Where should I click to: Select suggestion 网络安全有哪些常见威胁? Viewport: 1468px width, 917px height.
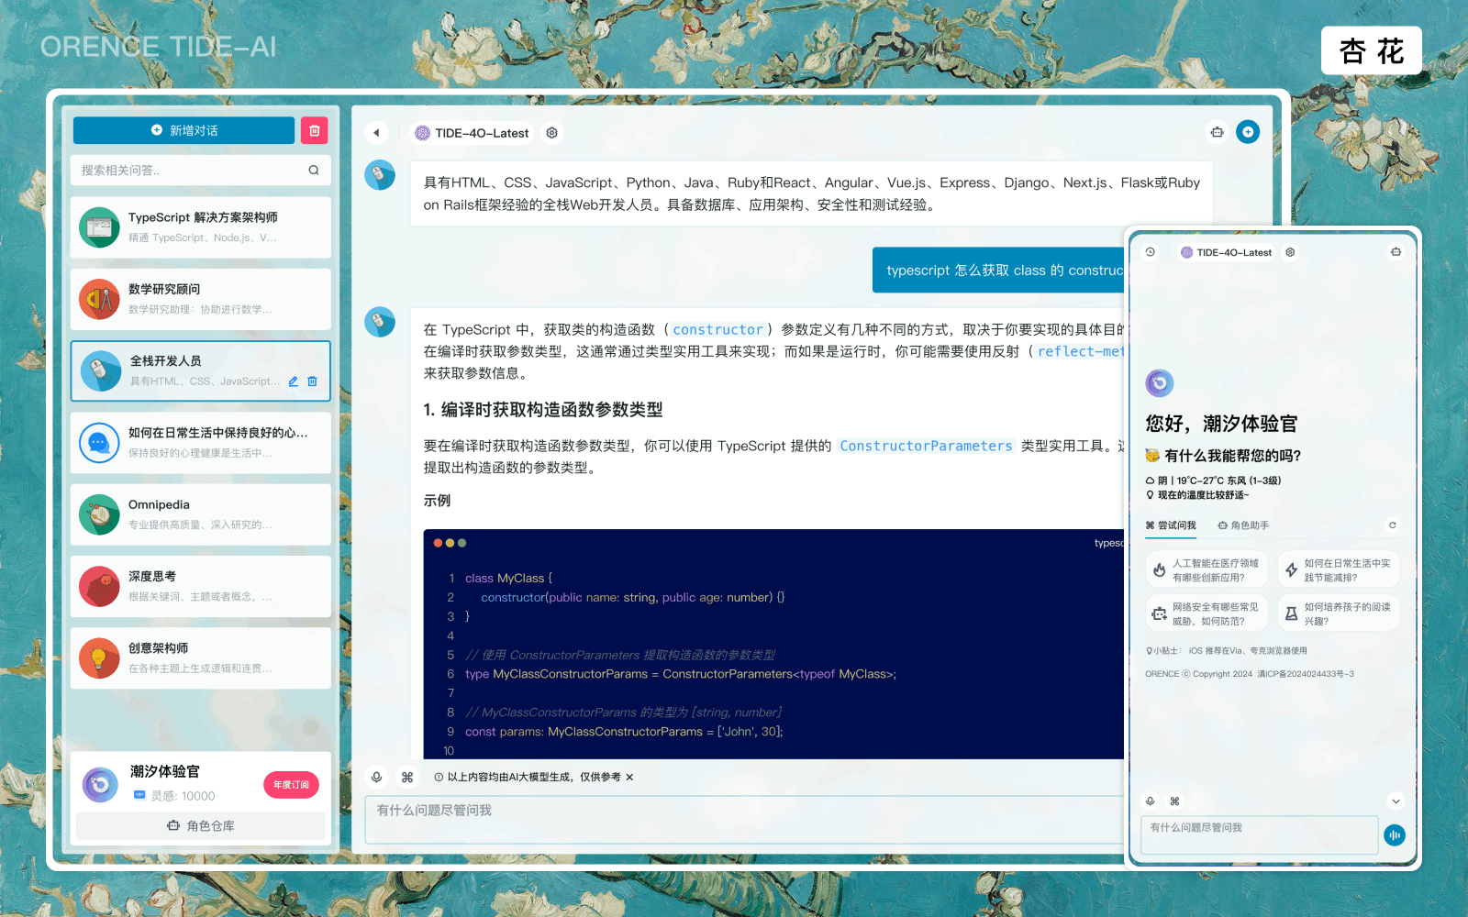point(1207,613)
